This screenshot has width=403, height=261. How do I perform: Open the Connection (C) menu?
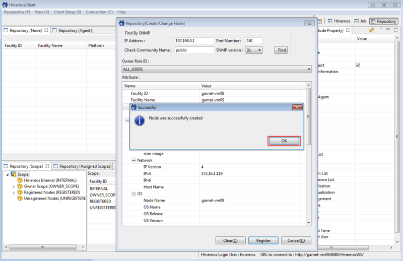coord(99,12)
